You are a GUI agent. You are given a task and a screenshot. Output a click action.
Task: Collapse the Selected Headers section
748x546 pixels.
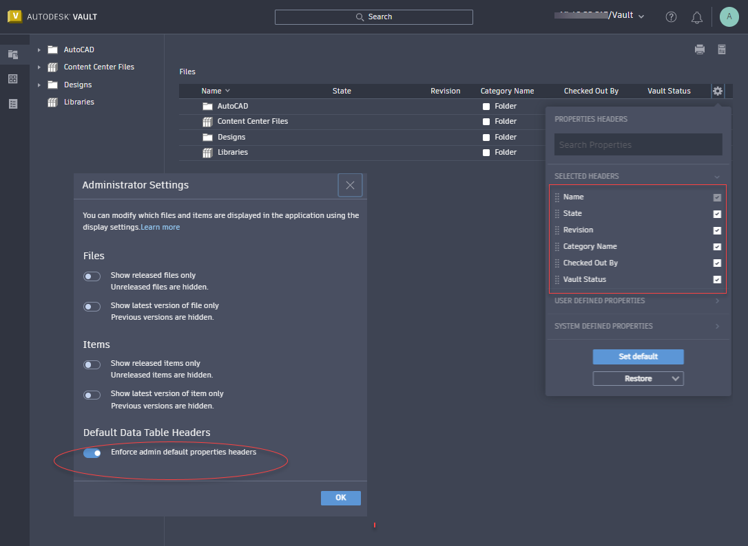716,177
